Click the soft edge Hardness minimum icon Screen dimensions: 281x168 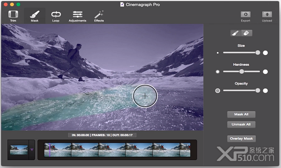(218, 72)
